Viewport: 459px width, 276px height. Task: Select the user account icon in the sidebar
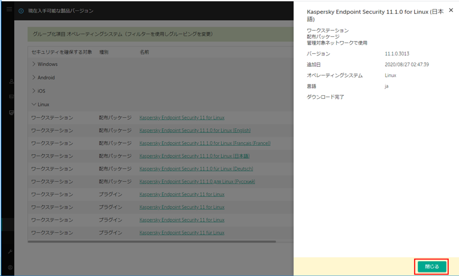(10, 81)
